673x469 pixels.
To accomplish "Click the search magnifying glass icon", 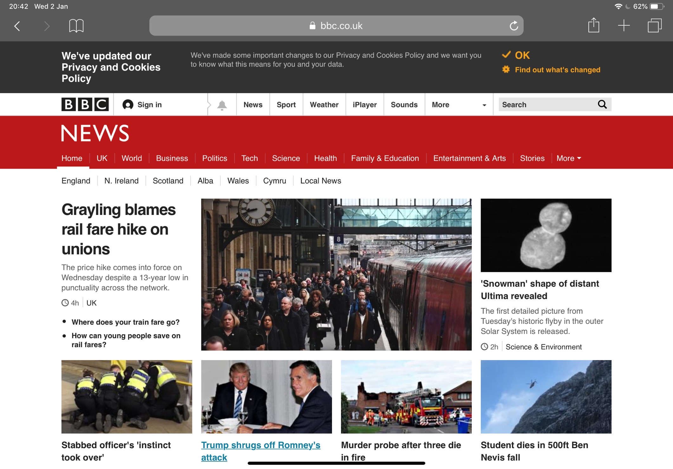I will click(x=602, y=104).
